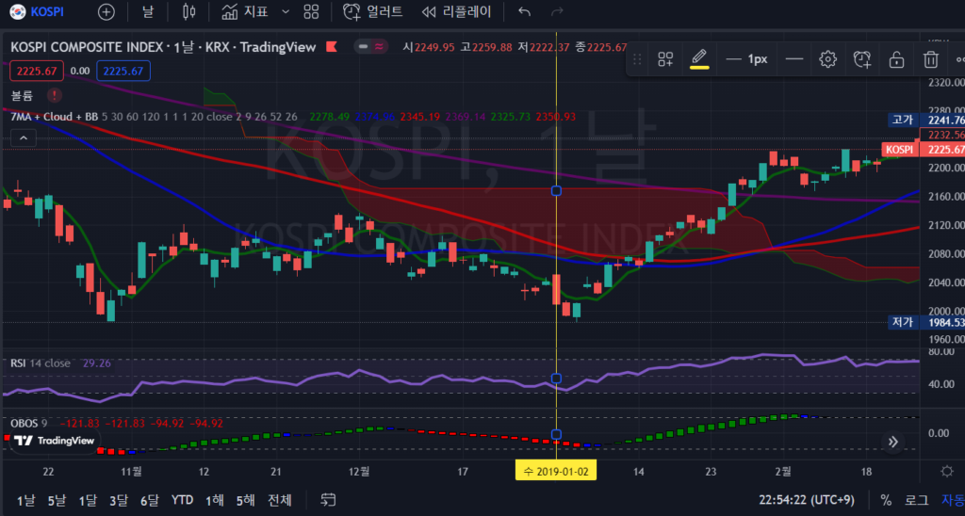Open the 지표 (indicators) menu

point(245,12)
